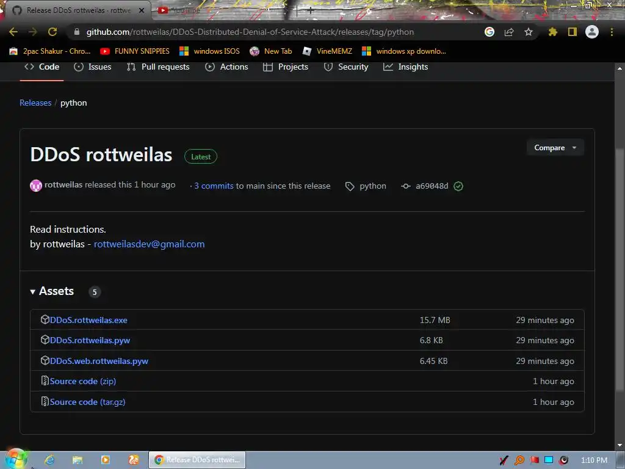Click rottweilasdev@gmail.com email link
The image size is (625, 469).
point(149,244)
